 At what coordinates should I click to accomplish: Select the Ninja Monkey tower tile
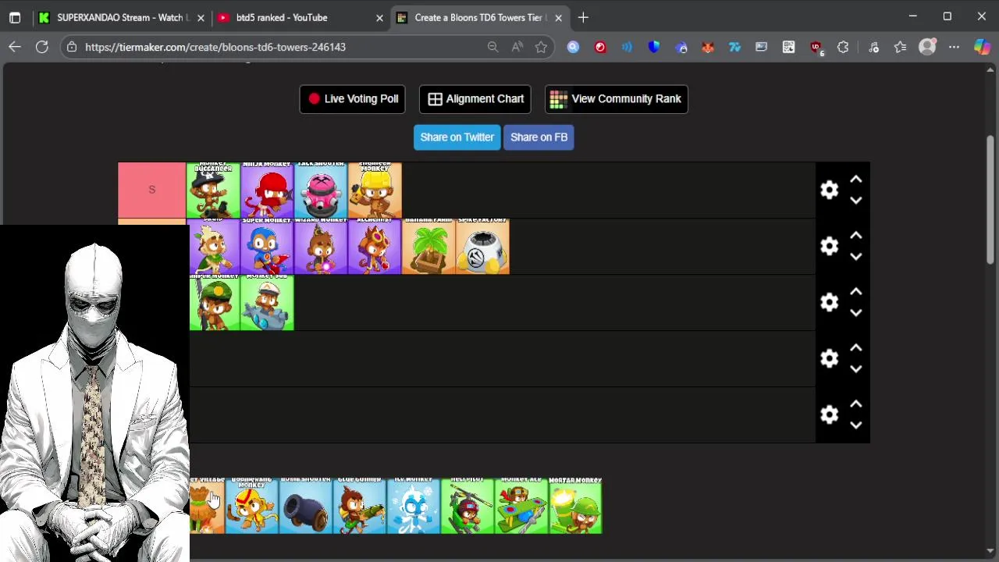point(267,190)
